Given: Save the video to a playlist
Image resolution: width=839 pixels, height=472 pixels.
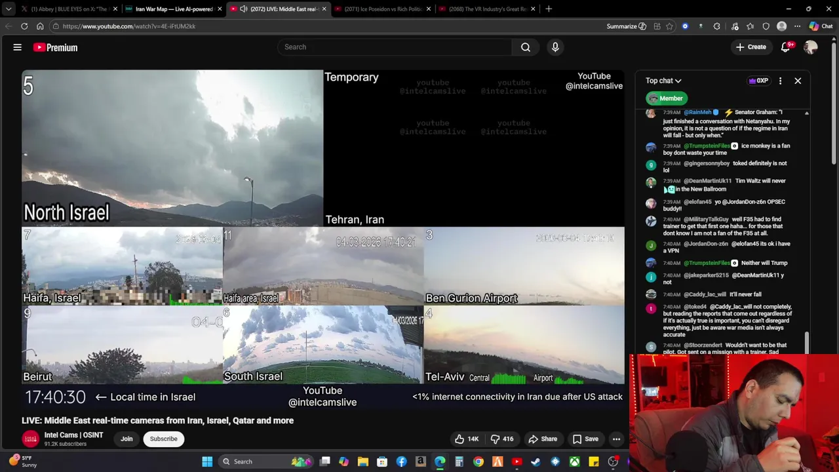Looking at the screenshot, I should pos(585,439).
